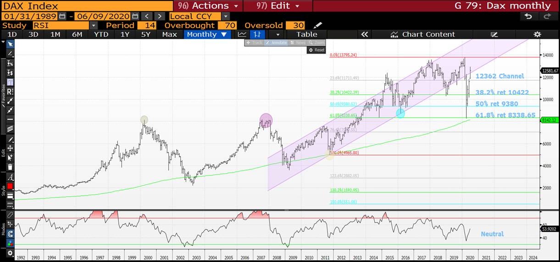Select the trend line drawing tool below the pointer

pyautogui.click(x=10, y=54)
